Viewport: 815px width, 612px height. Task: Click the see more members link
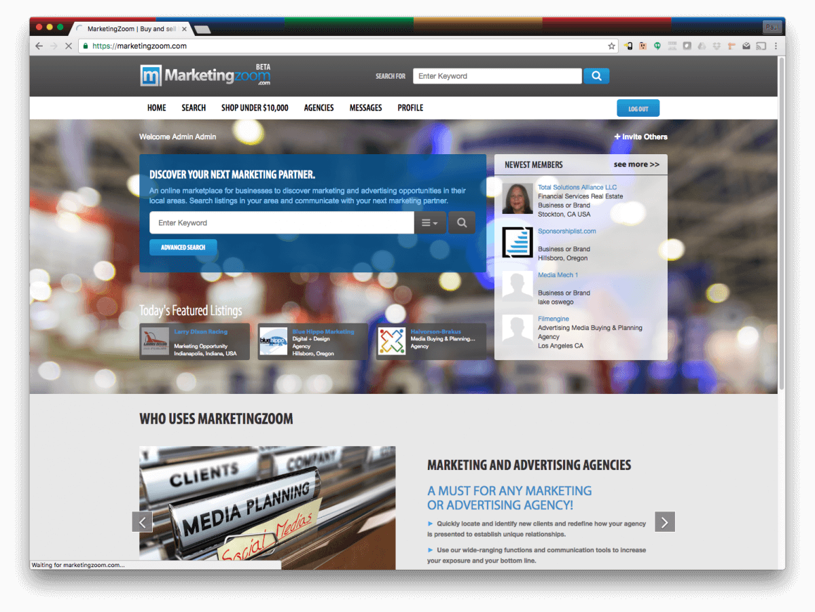[637, 164]
